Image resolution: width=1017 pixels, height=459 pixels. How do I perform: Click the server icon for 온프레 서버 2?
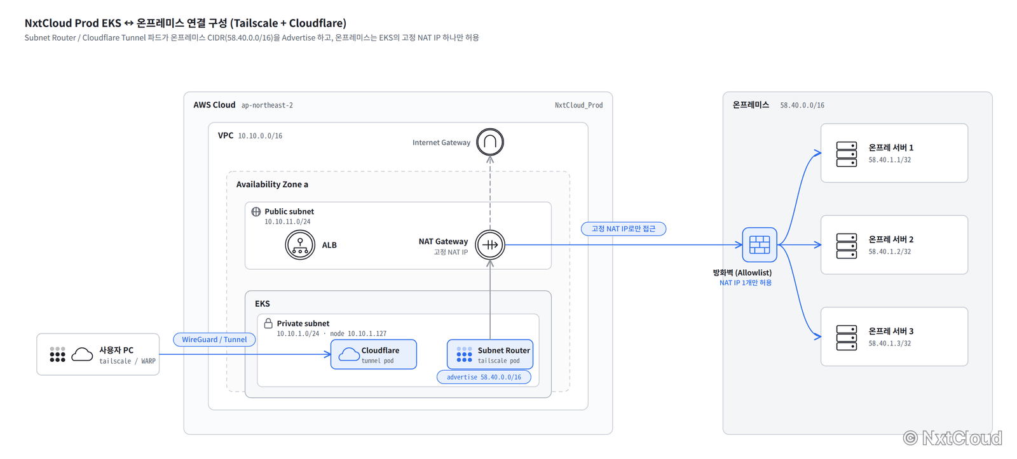(x=847, y=246)
